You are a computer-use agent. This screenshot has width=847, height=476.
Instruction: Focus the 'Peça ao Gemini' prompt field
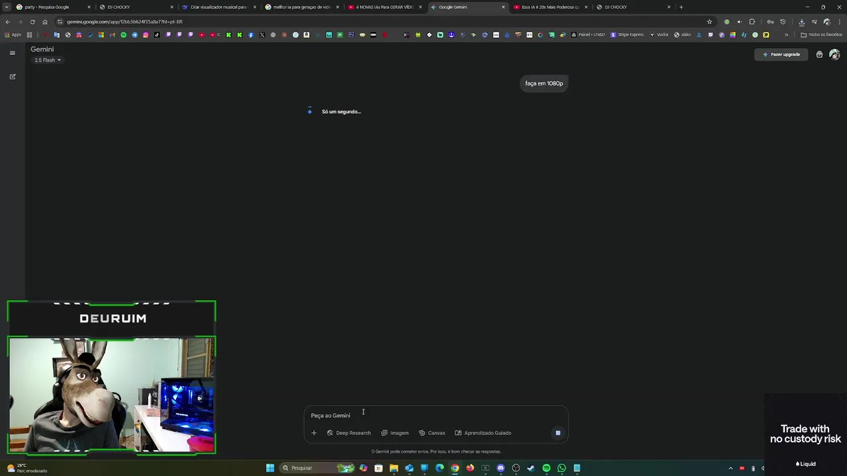point(435,416)
